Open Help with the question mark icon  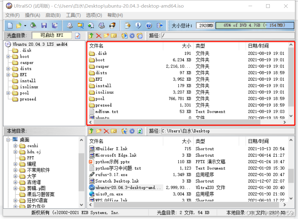149,25
